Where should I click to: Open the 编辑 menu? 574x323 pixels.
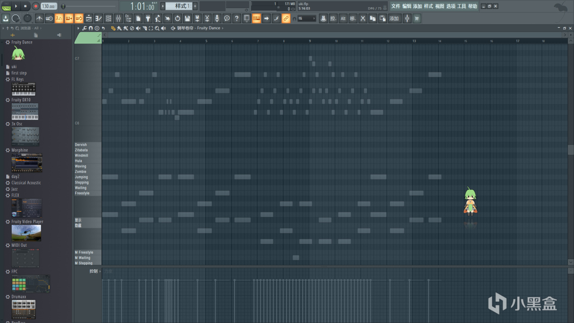coord(407,6)
